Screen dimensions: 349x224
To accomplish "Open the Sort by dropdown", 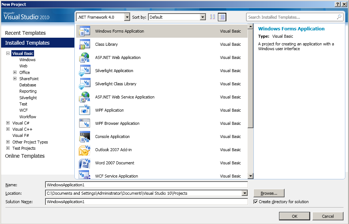I will pyautogui.click(x=203, y=17).
